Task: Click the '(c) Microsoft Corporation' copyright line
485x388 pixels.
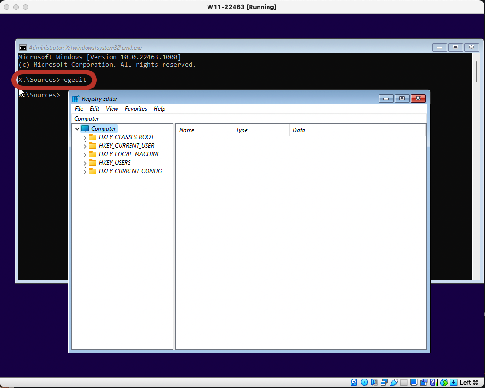Action: coord(107,65)
